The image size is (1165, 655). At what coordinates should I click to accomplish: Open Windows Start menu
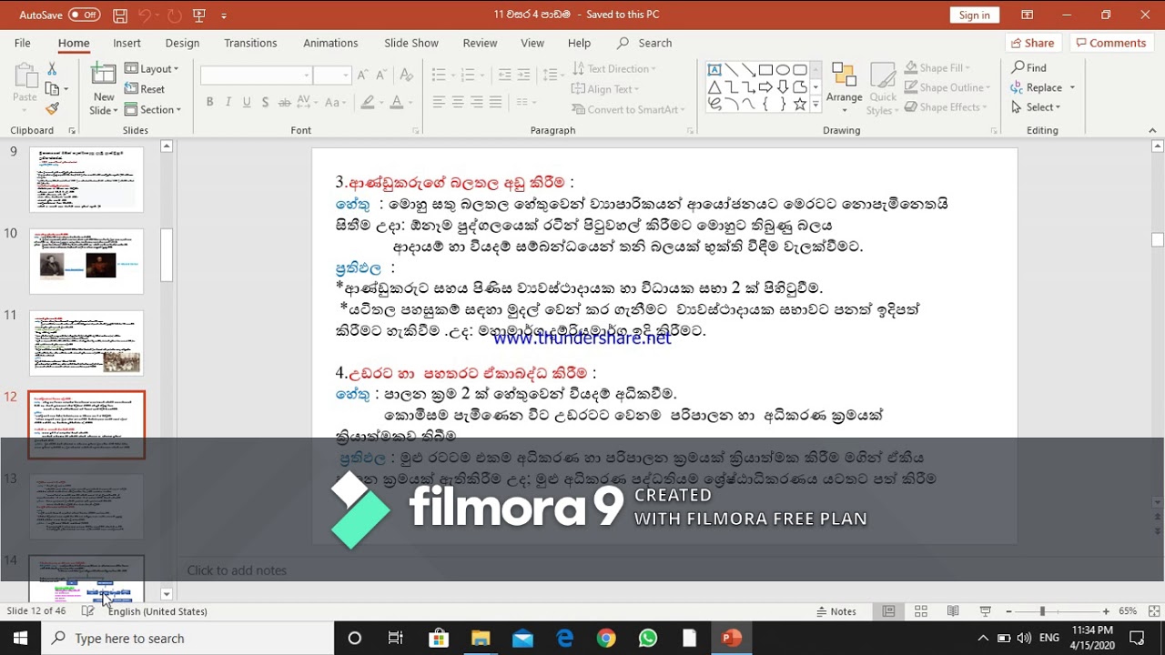[21, 638]
